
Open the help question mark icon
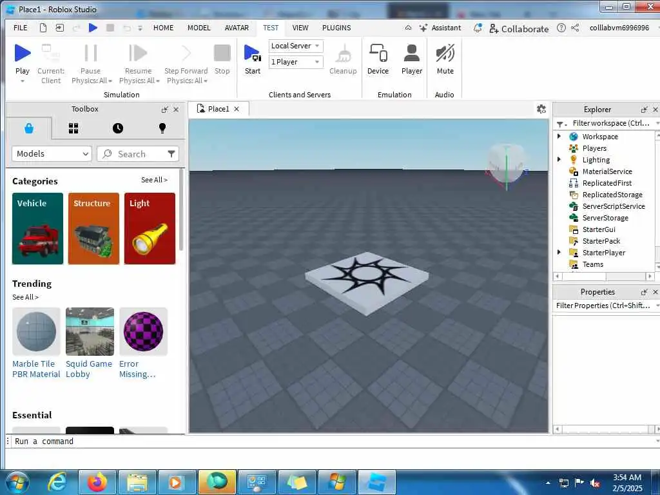pyautogui.click(x=561, y=28)
